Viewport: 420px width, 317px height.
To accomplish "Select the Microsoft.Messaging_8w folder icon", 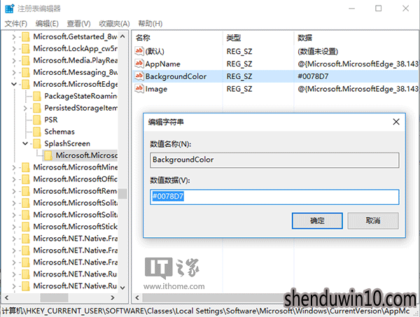I will click(x=26, y=72).
